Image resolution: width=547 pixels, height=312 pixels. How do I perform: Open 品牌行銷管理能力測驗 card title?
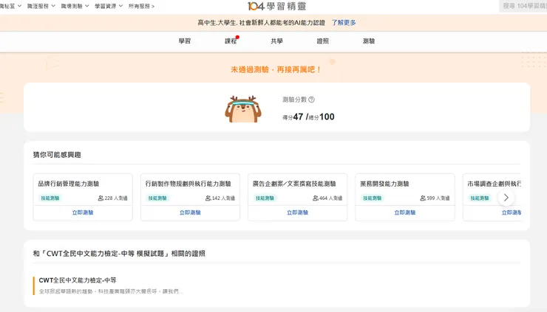[68, 184]
